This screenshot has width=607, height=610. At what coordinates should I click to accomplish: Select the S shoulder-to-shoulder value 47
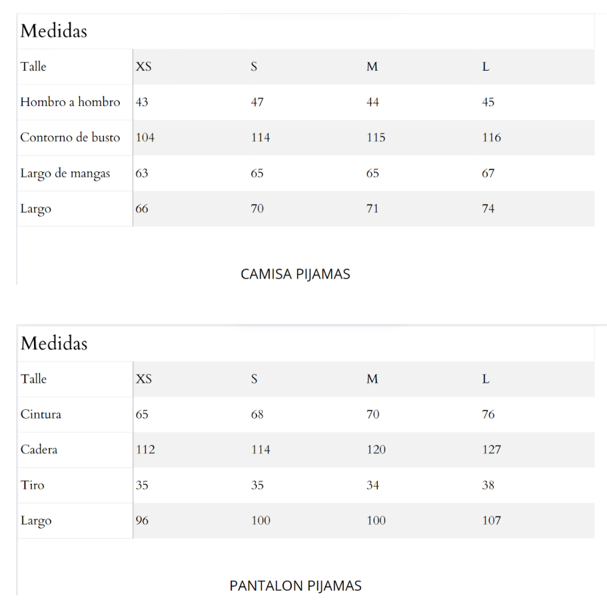pos(257,102)
